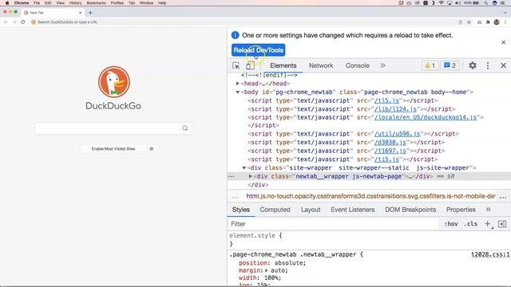Toggle the .cls class editor
This screenshot has height=287, width=511.
coord(470,224)
